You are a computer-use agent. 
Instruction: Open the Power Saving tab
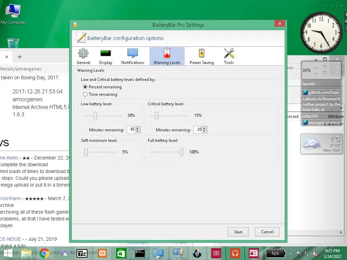pyautogui.click(x=202, y=57)
